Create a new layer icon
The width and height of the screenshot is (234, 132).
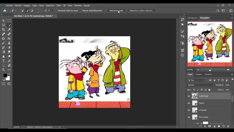(223, 126)
